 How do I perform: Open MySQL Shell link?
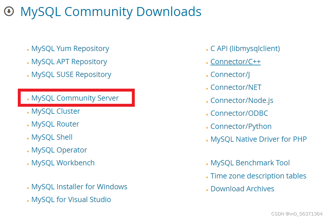coord(52,137)
